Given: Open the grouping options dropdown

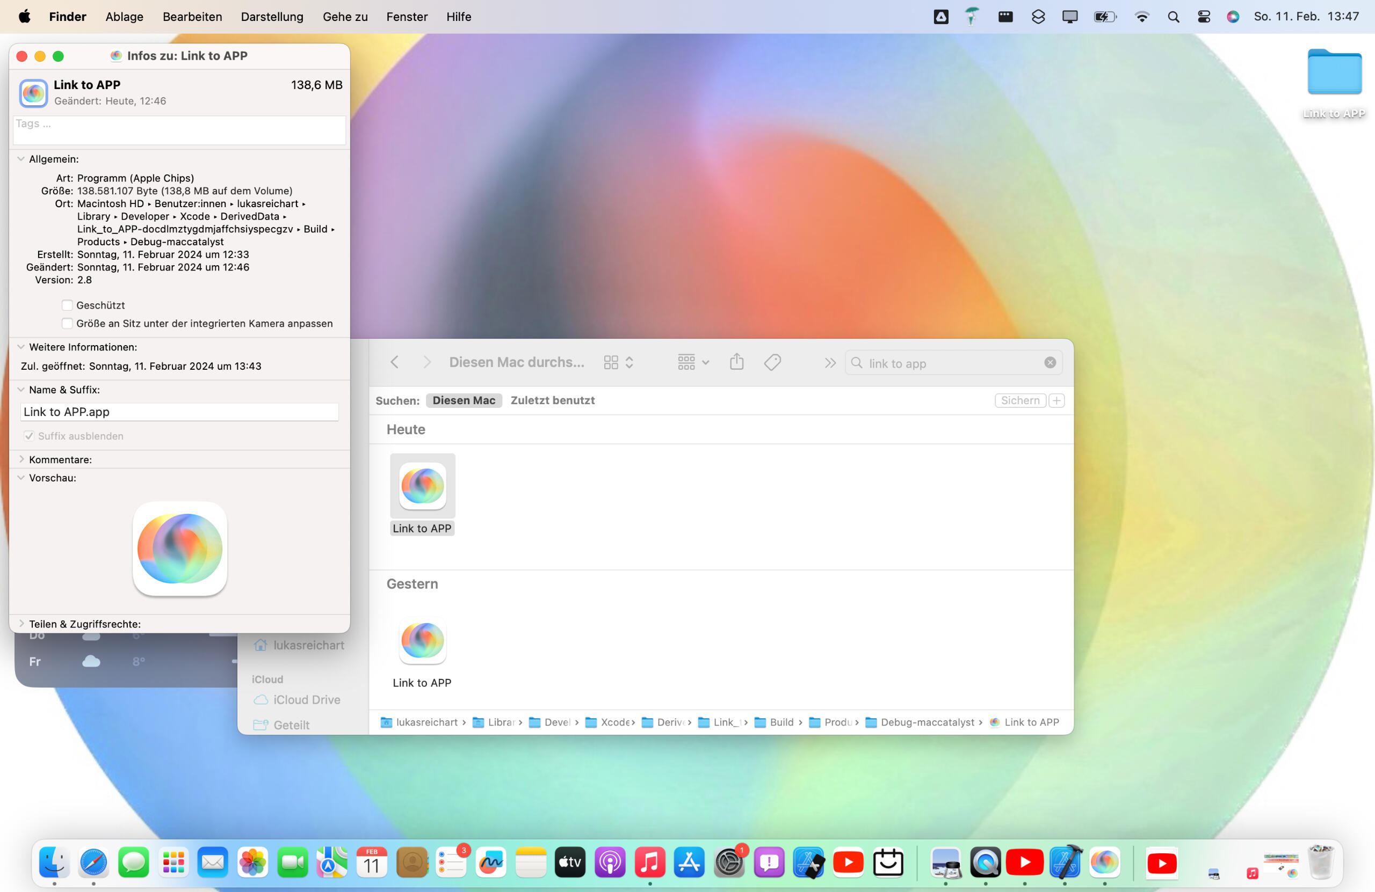Looking at the screenshot, I should pos(693,363).
